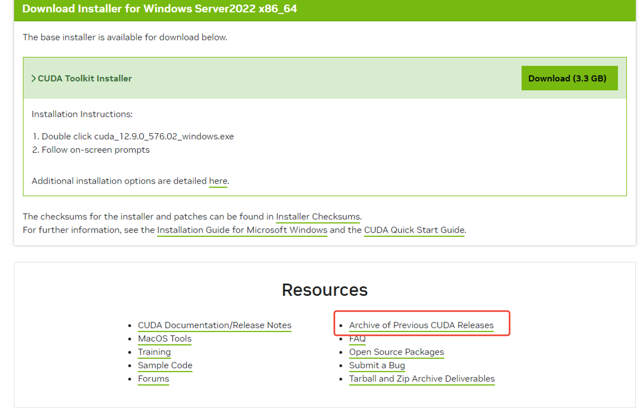Open the Forums link
Viewport: 642px width, 409px height.
tap(154, 379)
